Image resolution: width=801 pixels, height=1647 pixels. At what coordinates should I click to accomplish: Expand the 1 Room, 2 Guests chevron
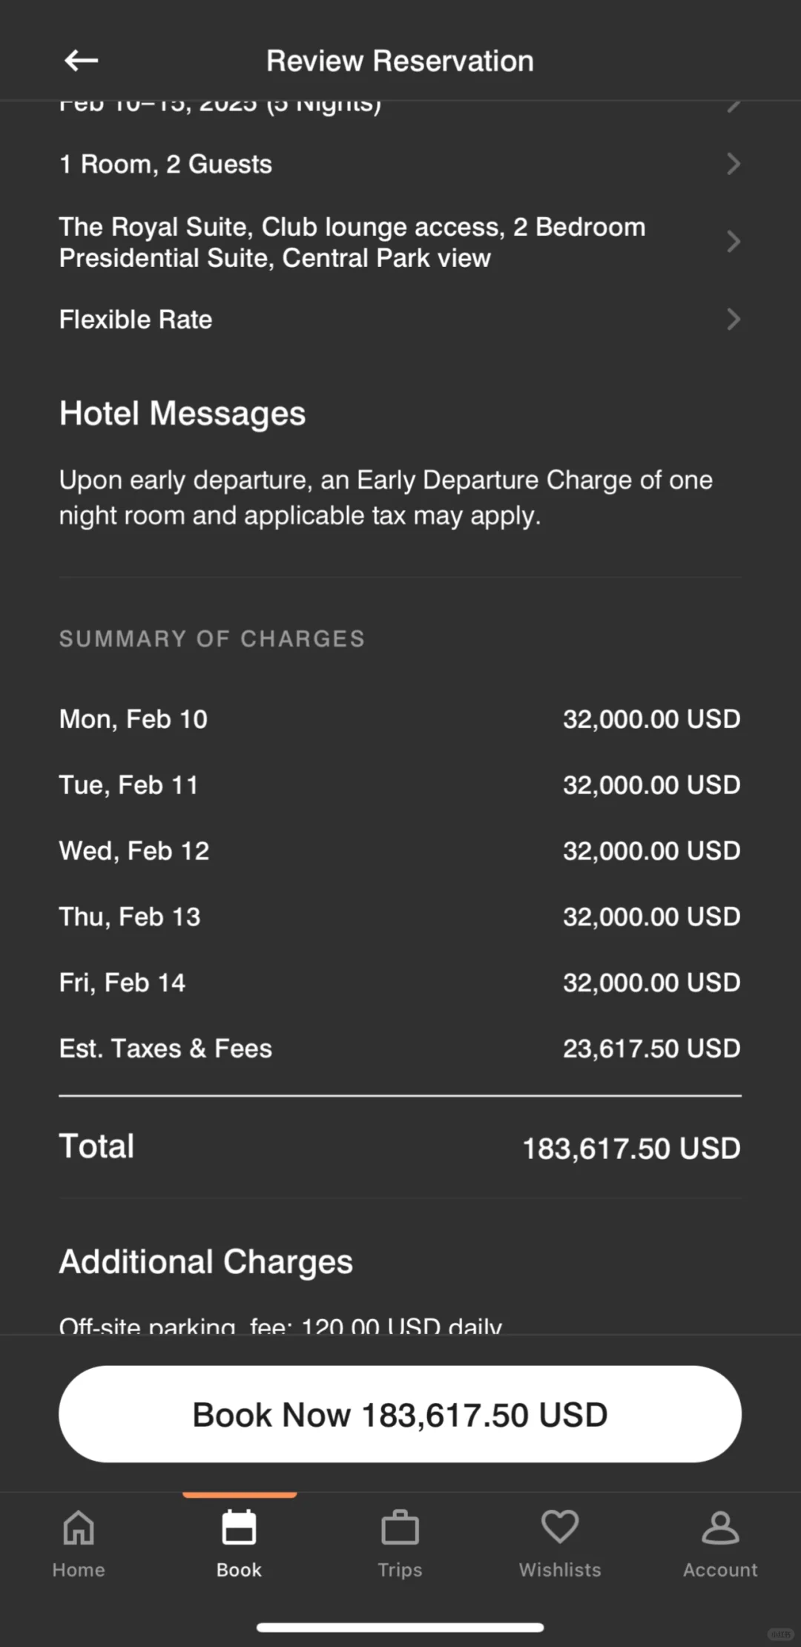(733, 164)
